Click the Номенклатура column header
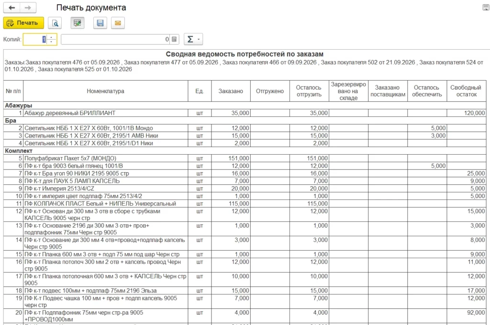490x325 pixels. 106,91
